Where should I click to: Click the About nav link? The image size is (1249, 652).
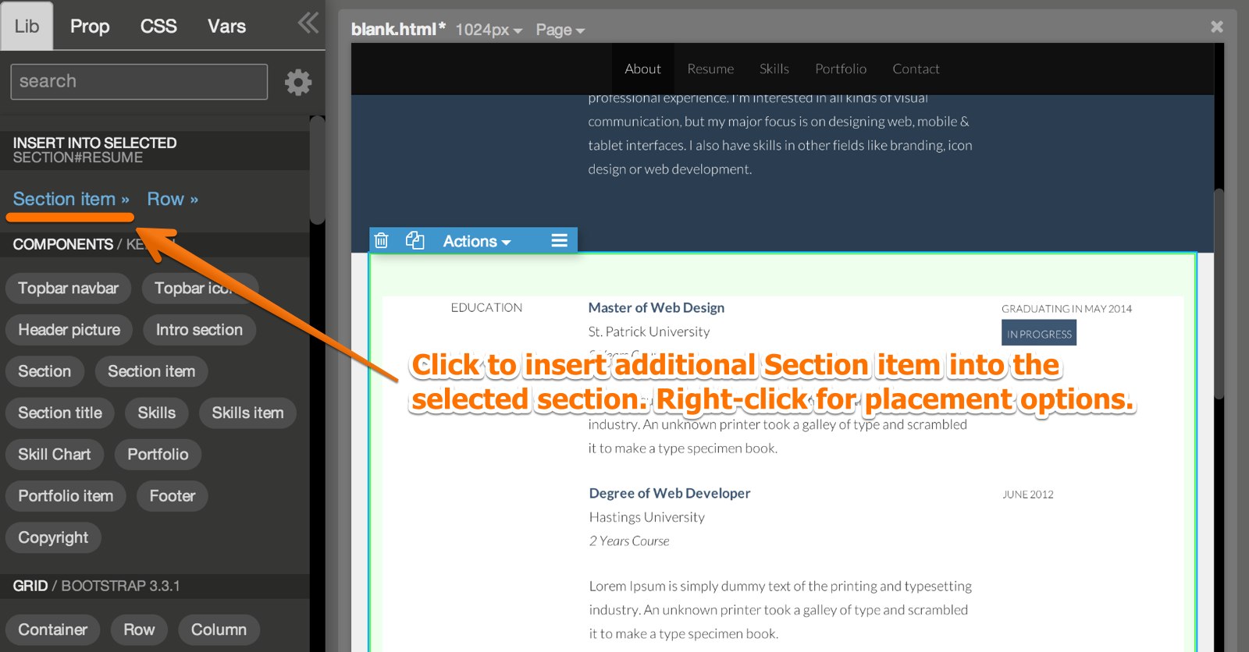pyautogui.click(x=642, y=69)
